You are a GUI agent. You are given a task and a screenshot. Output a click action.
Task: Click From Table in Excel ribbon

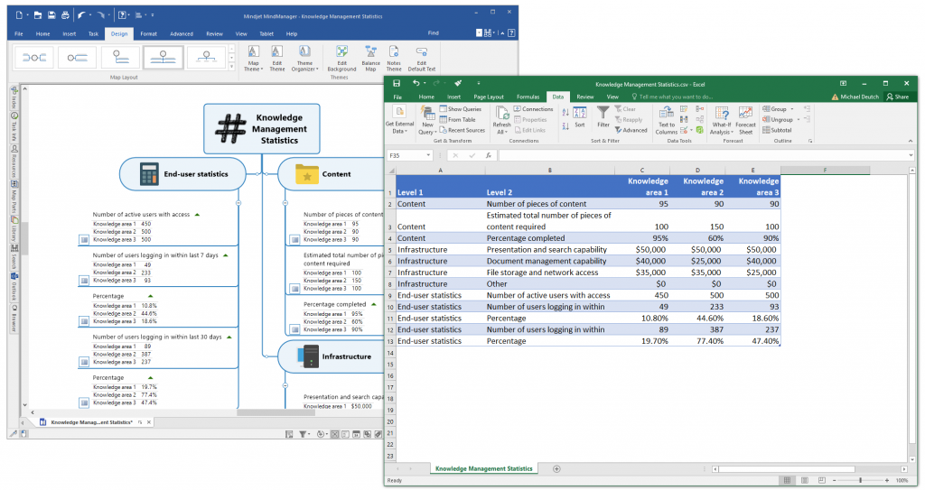click(x=457, y=120)
